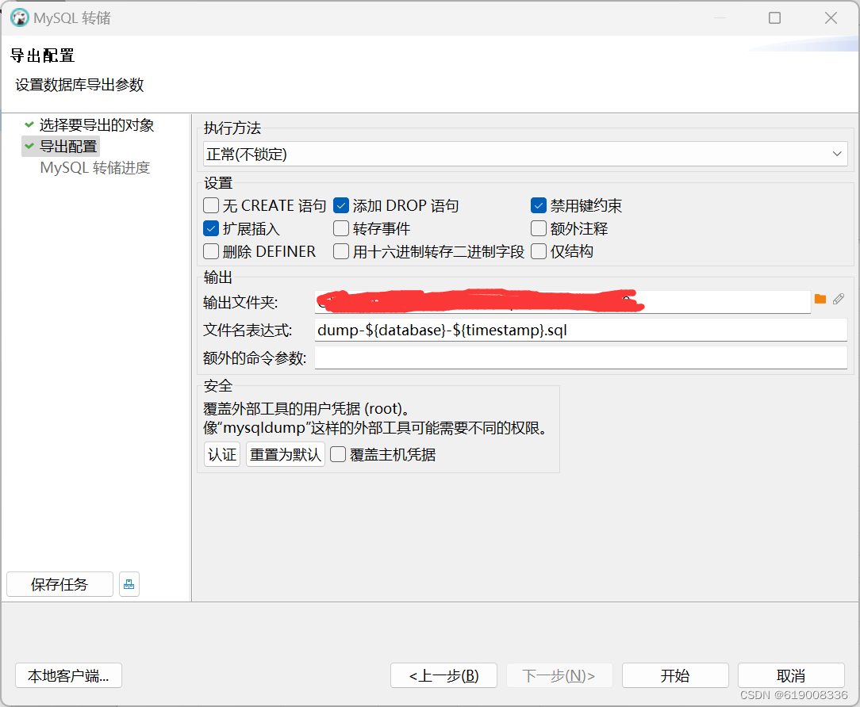Enable the 额外注释 checkbox
Image resolution: width=860 pixels, height=707 pixels.
tap(539, 228)
